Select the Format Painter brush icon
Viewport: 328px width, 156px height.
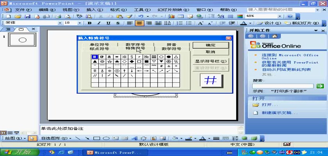tap(130, 16)
